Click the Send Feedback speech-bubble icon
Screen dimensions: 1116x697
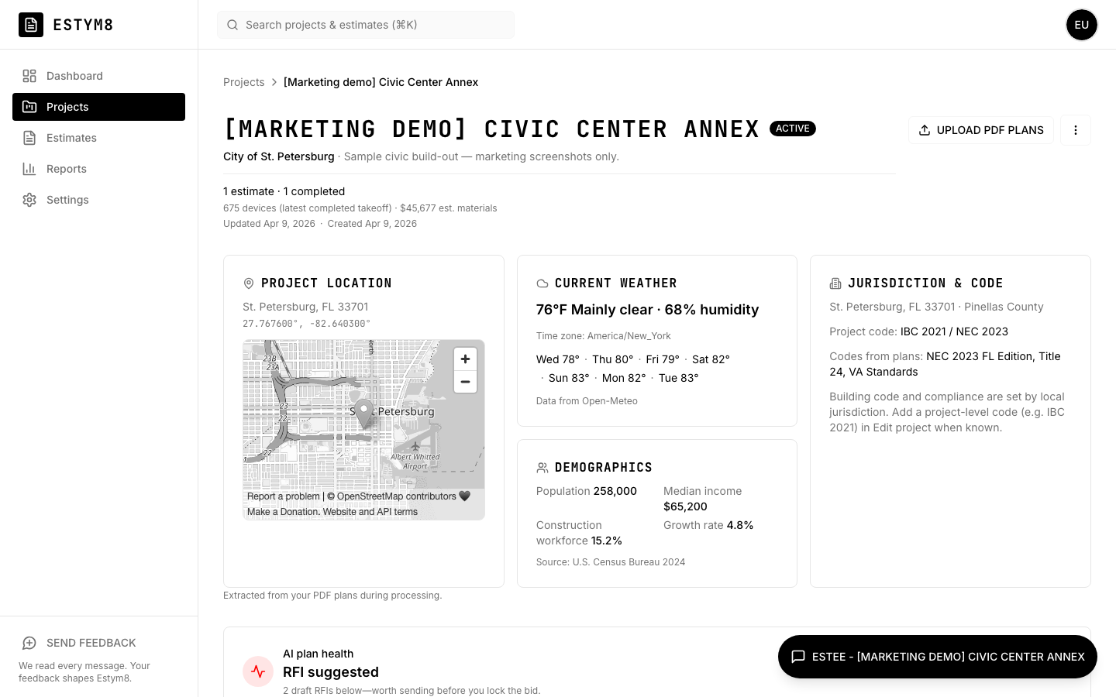pos(29,643)
